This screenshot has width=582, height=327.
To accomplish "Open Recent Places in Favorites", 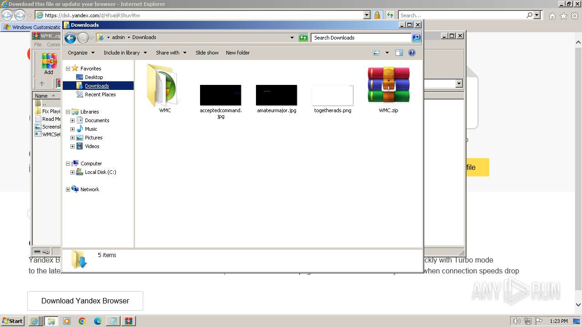I will 100,94.
